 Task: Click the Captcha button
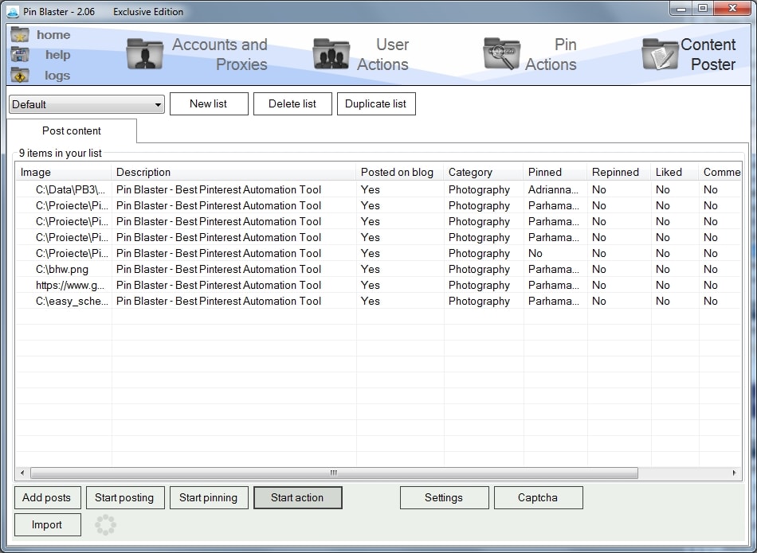(x=539, y=497)
